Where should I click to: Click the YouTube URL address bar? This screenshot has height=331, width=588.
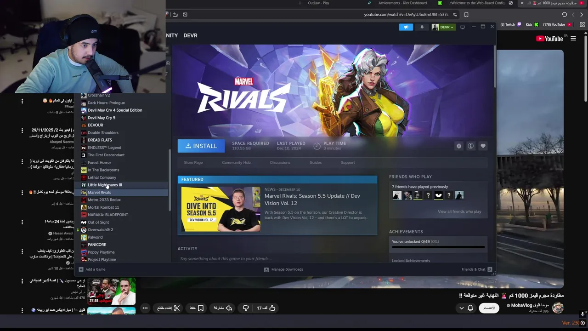click(406, 15)
